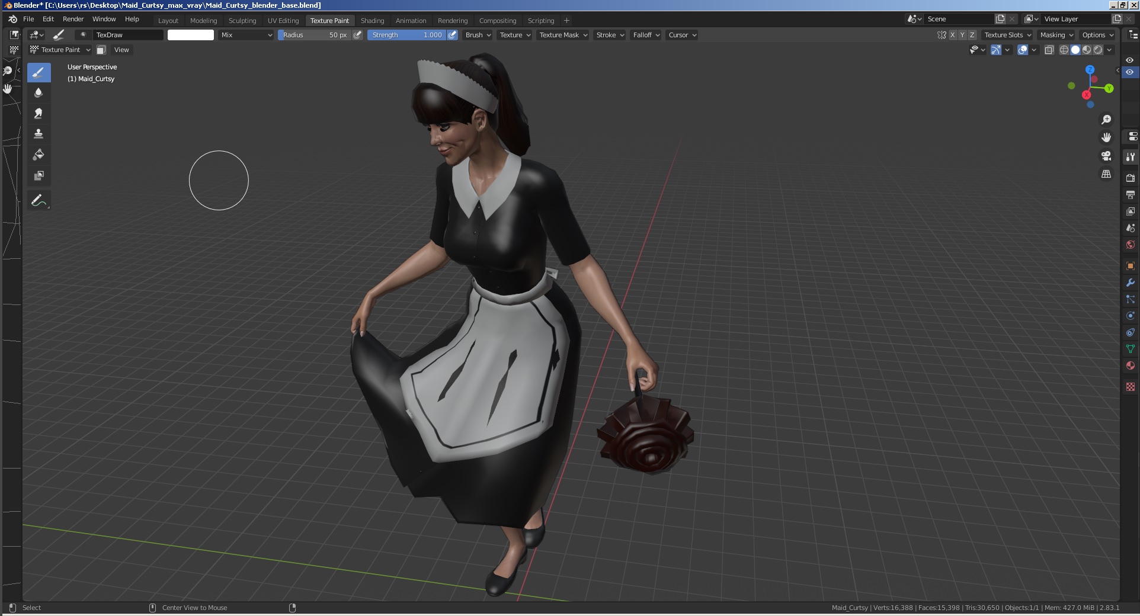Screen dimensions: 1140x616
Task: Open the Material properties tab
Action: (x=1131, y=365)
